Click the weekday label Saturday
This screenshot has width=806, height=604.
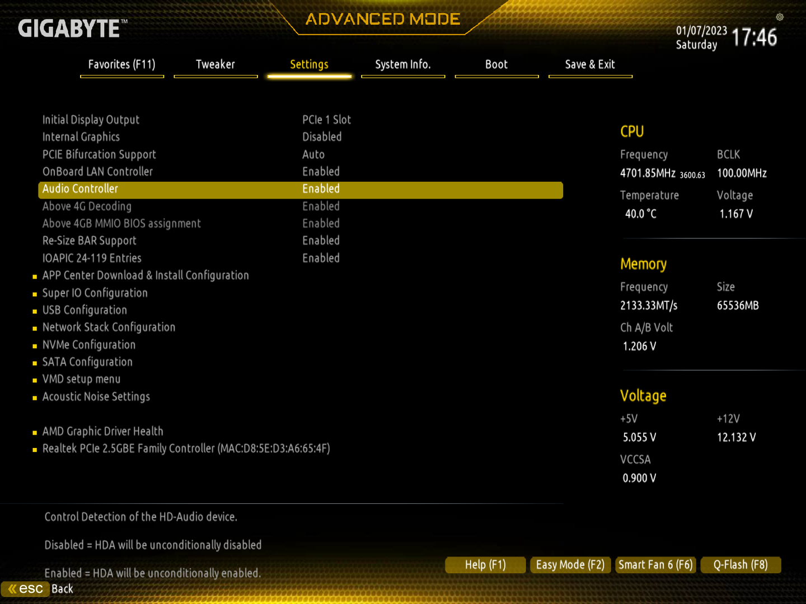(696, 45)
